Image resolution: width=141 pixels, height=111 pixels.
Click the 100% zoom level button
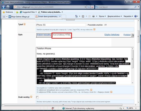tap(130, 108)
